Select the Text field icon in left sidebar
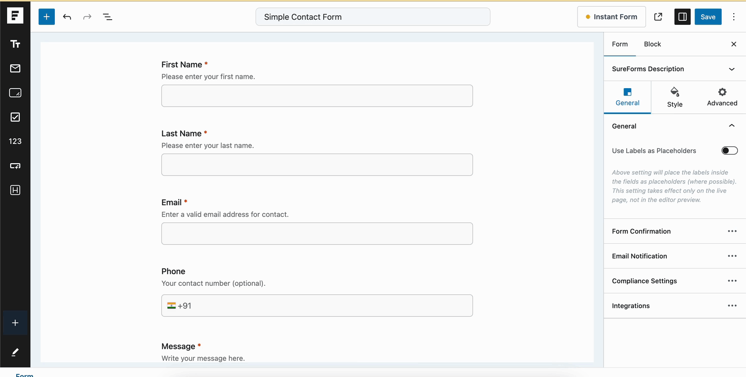746x377 pixels. (x=15, y=44)
